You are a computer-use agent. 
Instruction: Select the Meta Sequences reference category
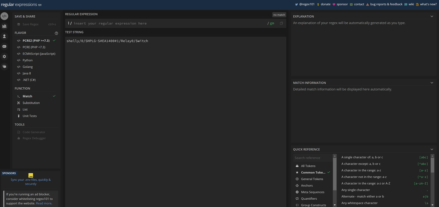click(x=312, y=192)
